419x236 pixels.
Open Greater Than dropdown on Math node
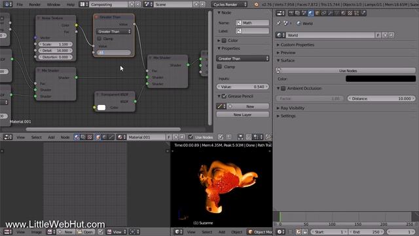(x=113, y=31)
